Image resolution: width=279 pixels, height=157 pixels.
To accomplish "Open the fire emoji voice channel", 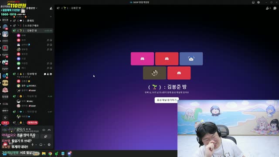I will click(20, 123).
